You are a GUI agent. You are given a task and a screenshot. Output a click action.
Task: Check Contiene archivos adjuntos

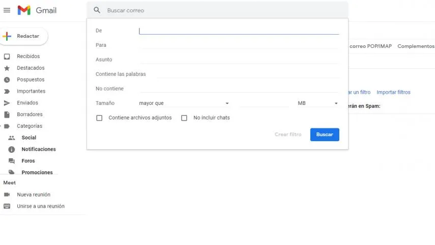pos(99,118)
